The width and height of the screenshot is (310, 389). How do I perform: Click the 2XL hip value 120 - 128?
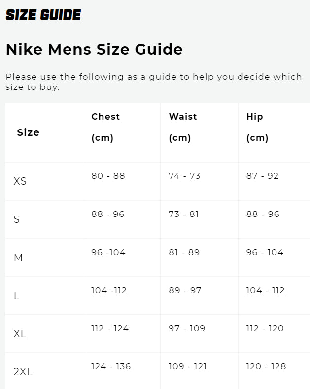point(266,366)
